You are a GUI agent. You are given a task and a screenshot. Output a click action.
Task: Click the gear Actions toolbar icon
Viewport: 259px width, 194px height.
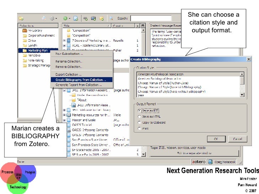52,18
